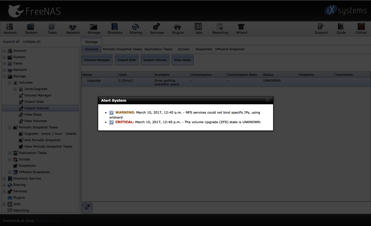
Task: Open the Directory toolbar icon
Action: coord(115,29)
